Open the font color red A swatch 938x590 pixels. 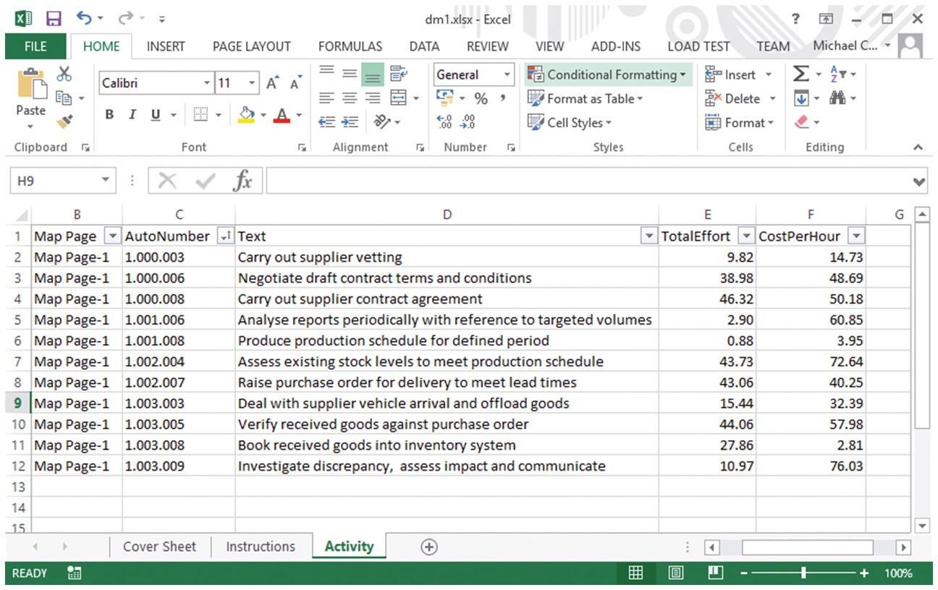(282, 116)
